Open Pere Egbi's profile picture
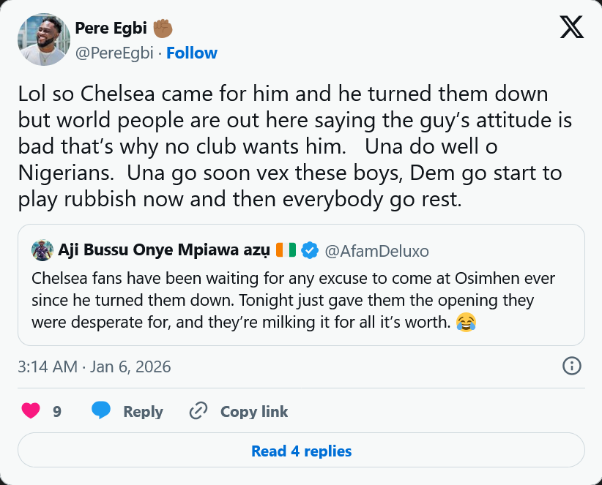This screenshot has width=602, height=485. pos(43,40)
